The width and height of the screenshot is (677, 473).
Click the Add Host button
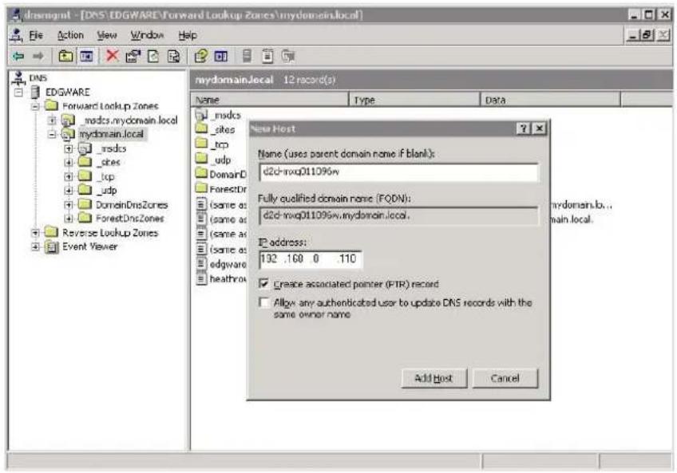(x=434, y=378)
